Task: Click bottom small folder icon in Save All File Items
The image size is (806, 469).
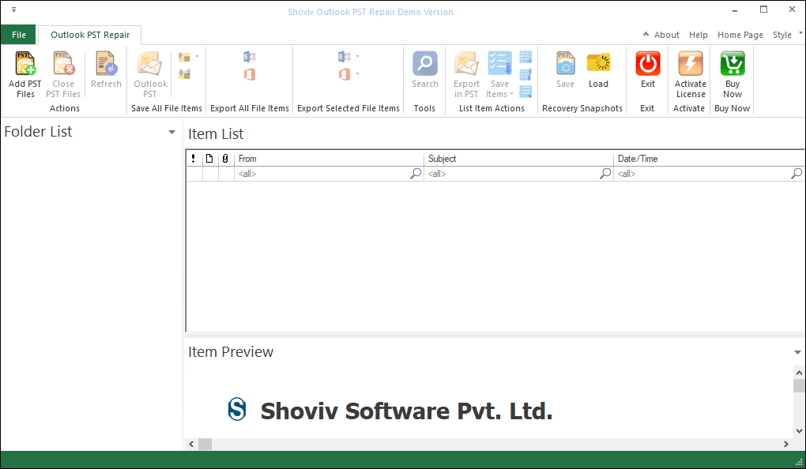Action: point(184,74)
